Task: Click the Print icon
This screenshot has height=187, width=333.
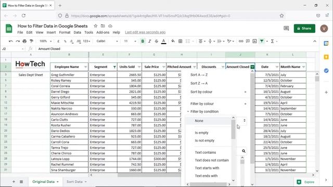Action: (24, 41)
